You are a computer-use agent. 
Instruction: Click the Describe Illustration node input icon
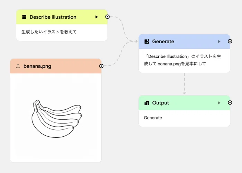(24, 17)
